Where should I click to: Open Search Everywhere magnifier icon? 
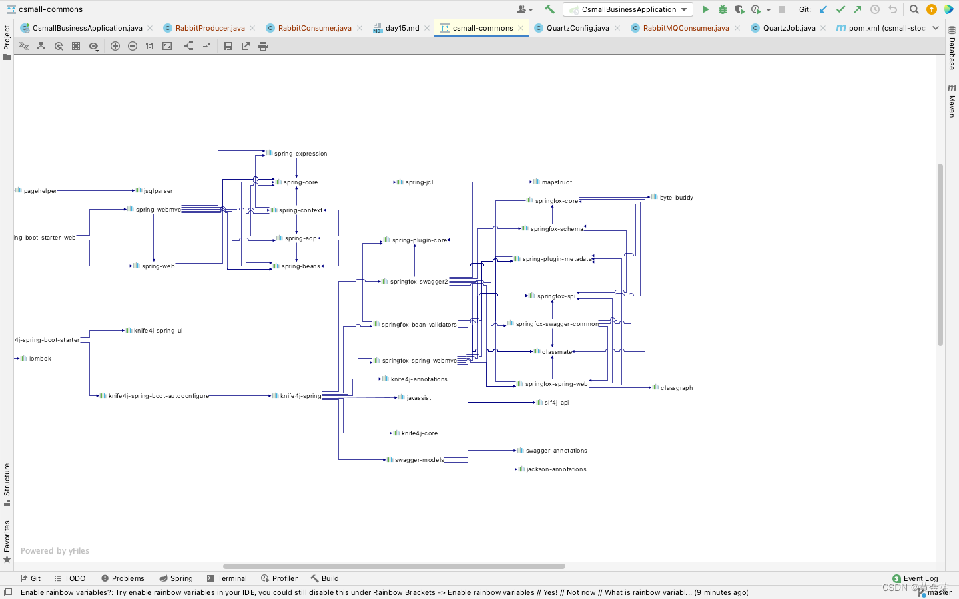coord(914,9)
